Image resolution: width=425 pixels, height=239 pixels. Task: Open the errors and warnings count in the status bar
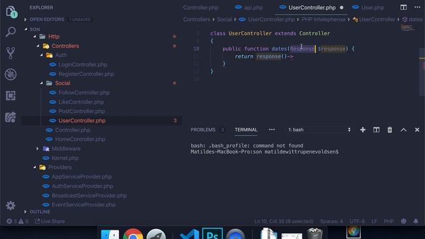pyautogui.click(x=17, y=221)
